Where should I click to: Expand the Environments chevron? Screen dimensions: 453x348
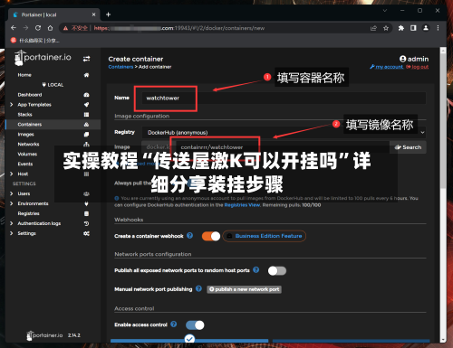12,203
